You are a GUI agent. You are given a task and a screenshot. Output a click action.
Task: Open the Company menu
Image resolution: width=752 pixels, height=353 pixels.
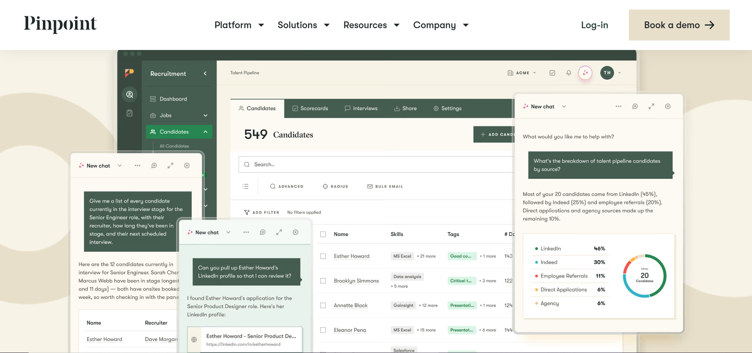pos(441,25)
